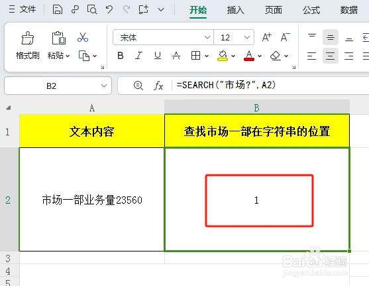The height and width of the screenshot is (286, 369).
Task: Toggle vertical middle alignment
Action: pos(331,37)
